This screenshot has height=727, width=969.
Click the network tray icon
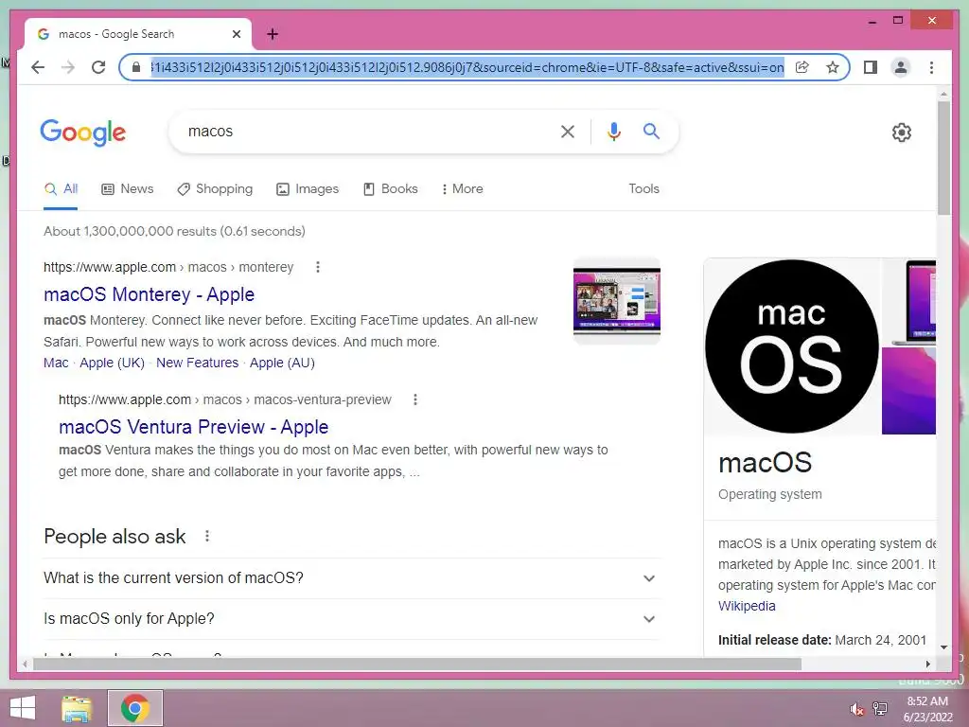[x=880, y=708]
